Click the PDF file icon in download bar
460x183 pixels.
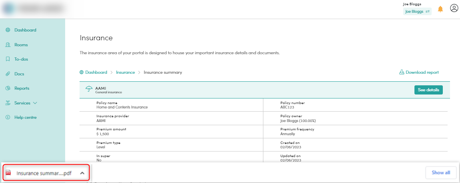point(8,173)
